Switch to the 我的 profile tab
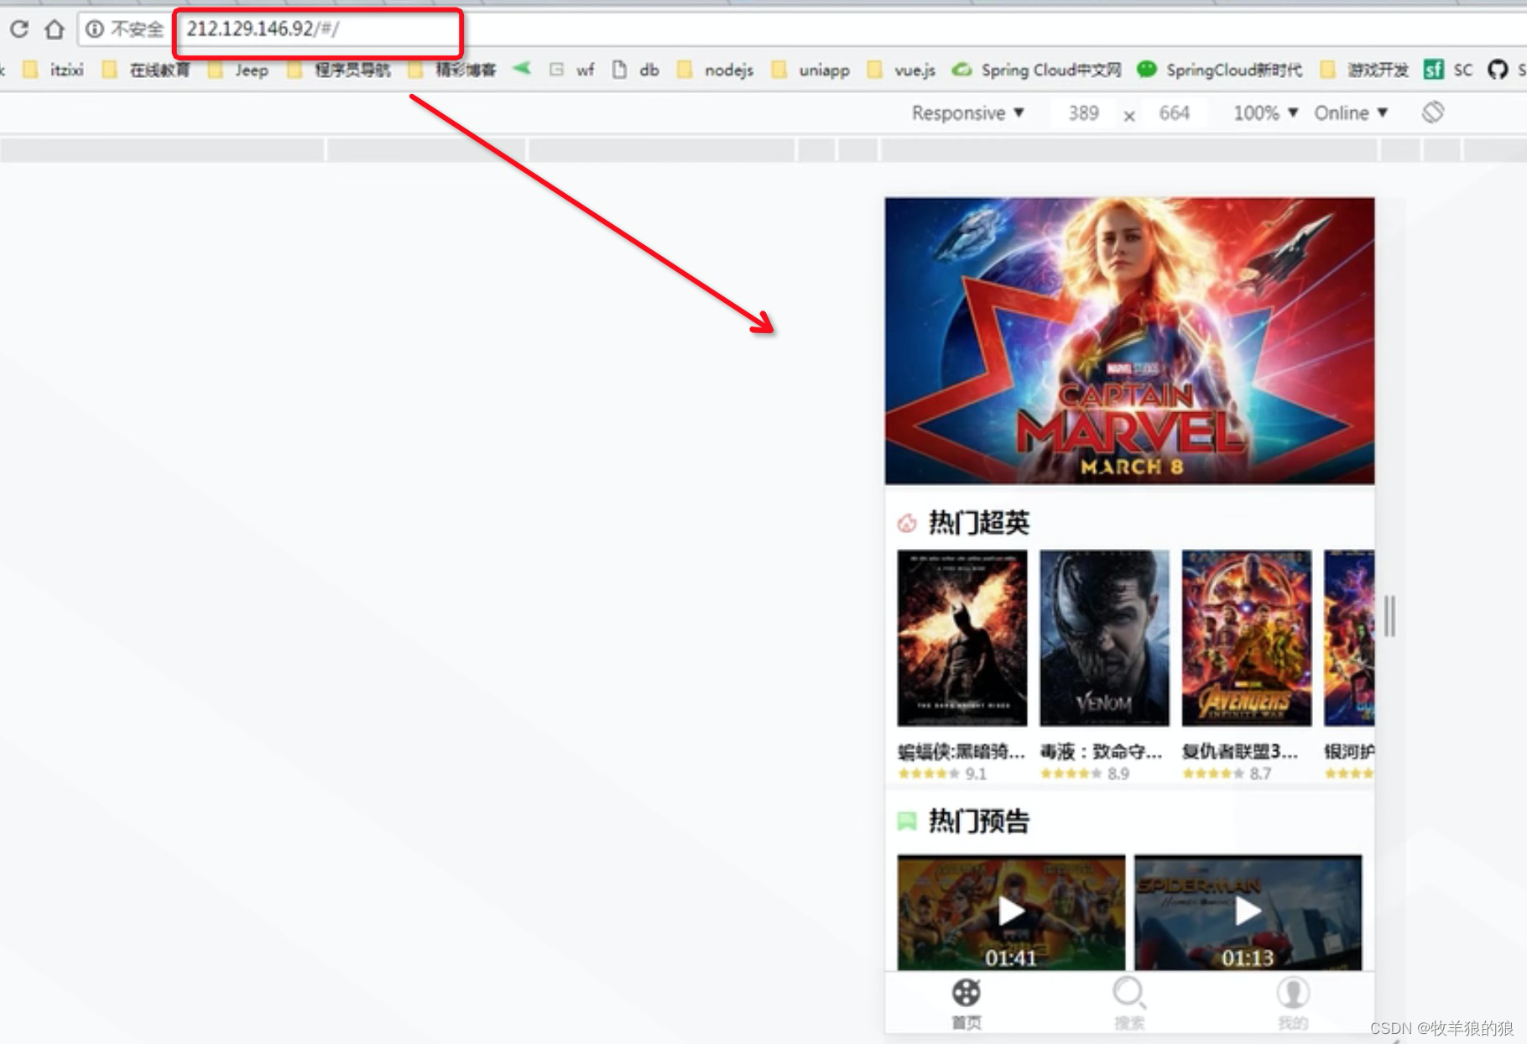The image size is (1527, 1044). (1293, 1004)
